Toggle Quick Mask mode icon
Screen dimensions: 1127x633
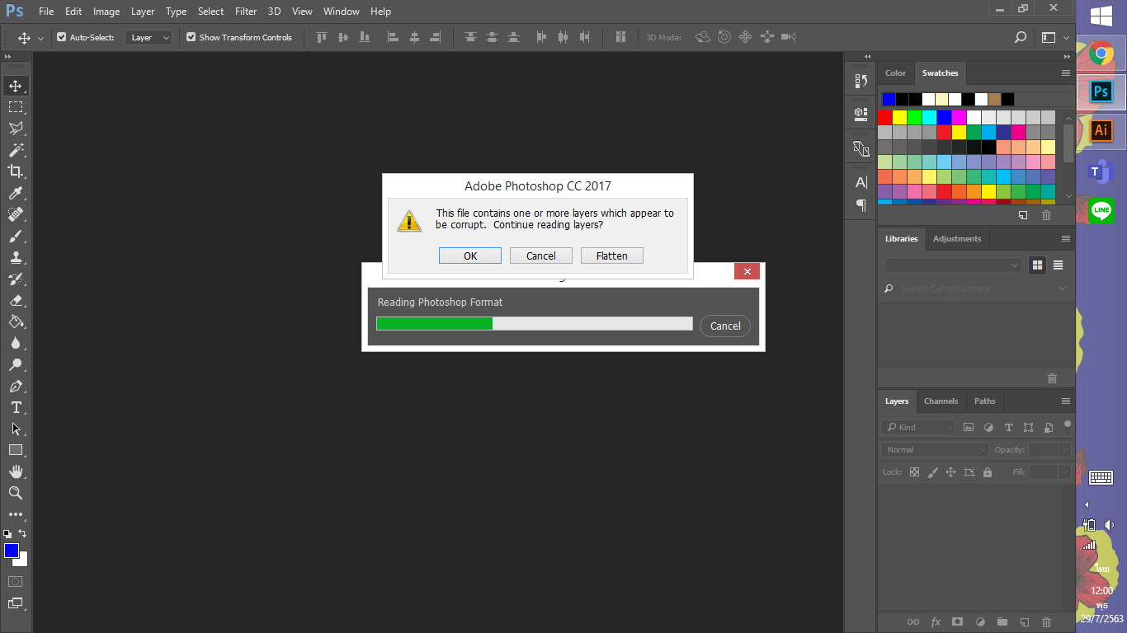(x=16, y=581)
